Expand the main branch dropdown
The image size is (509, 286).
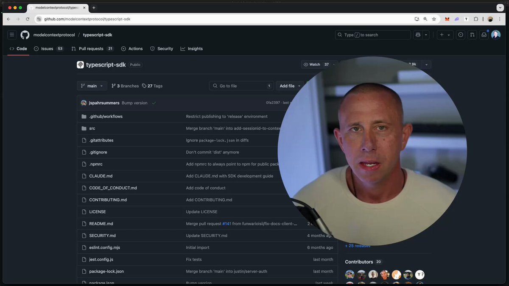pos(92,86)
